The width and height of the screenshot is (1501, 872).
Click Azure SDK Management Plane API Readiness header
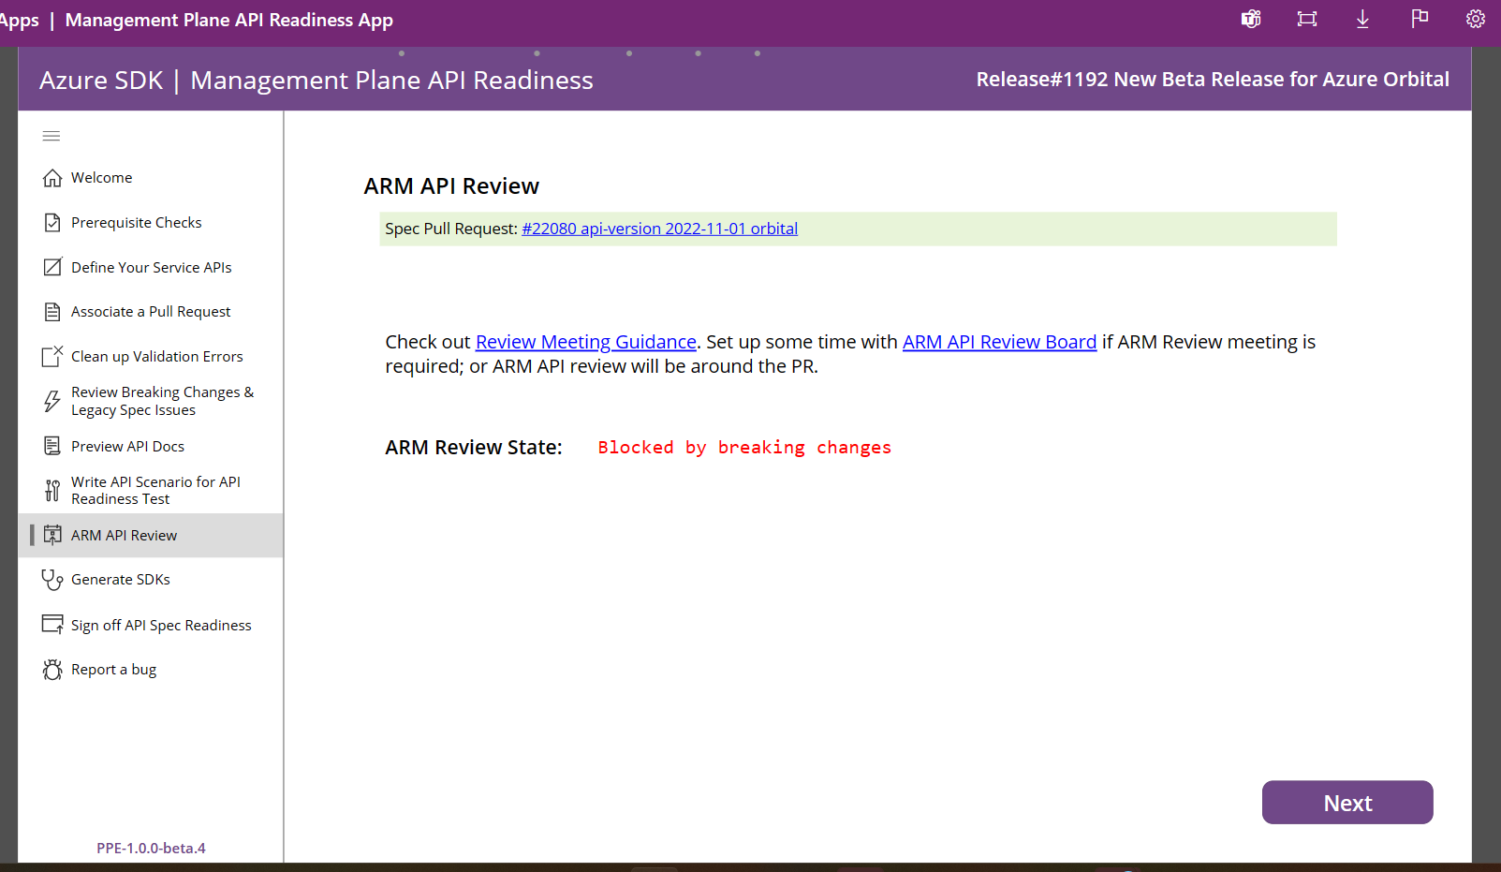coord(316,81)
